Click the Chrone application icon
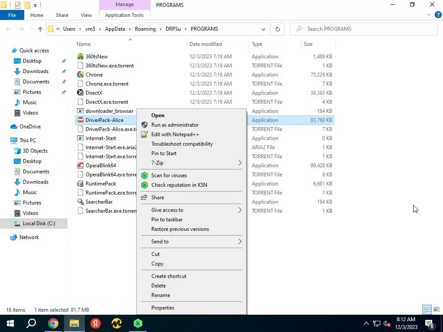443x332 pixels. pos(80,74)
